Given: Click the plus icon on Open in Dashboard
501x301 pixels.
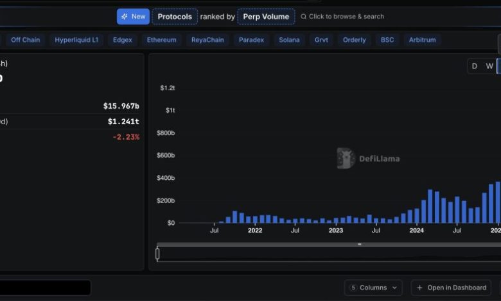Looking at the screenshot, I should tap(419, 288).
